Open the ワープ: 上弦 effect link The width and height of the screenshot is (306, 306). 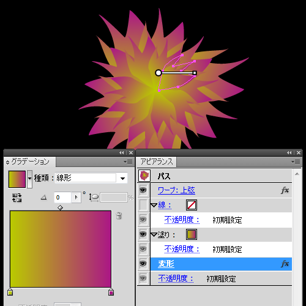[176, 190]
